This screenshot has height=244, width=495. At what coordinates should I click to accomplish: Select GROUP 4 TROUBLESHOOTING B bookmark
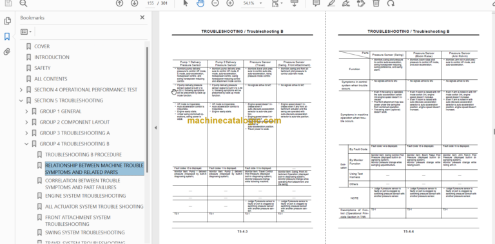point(75,144)
